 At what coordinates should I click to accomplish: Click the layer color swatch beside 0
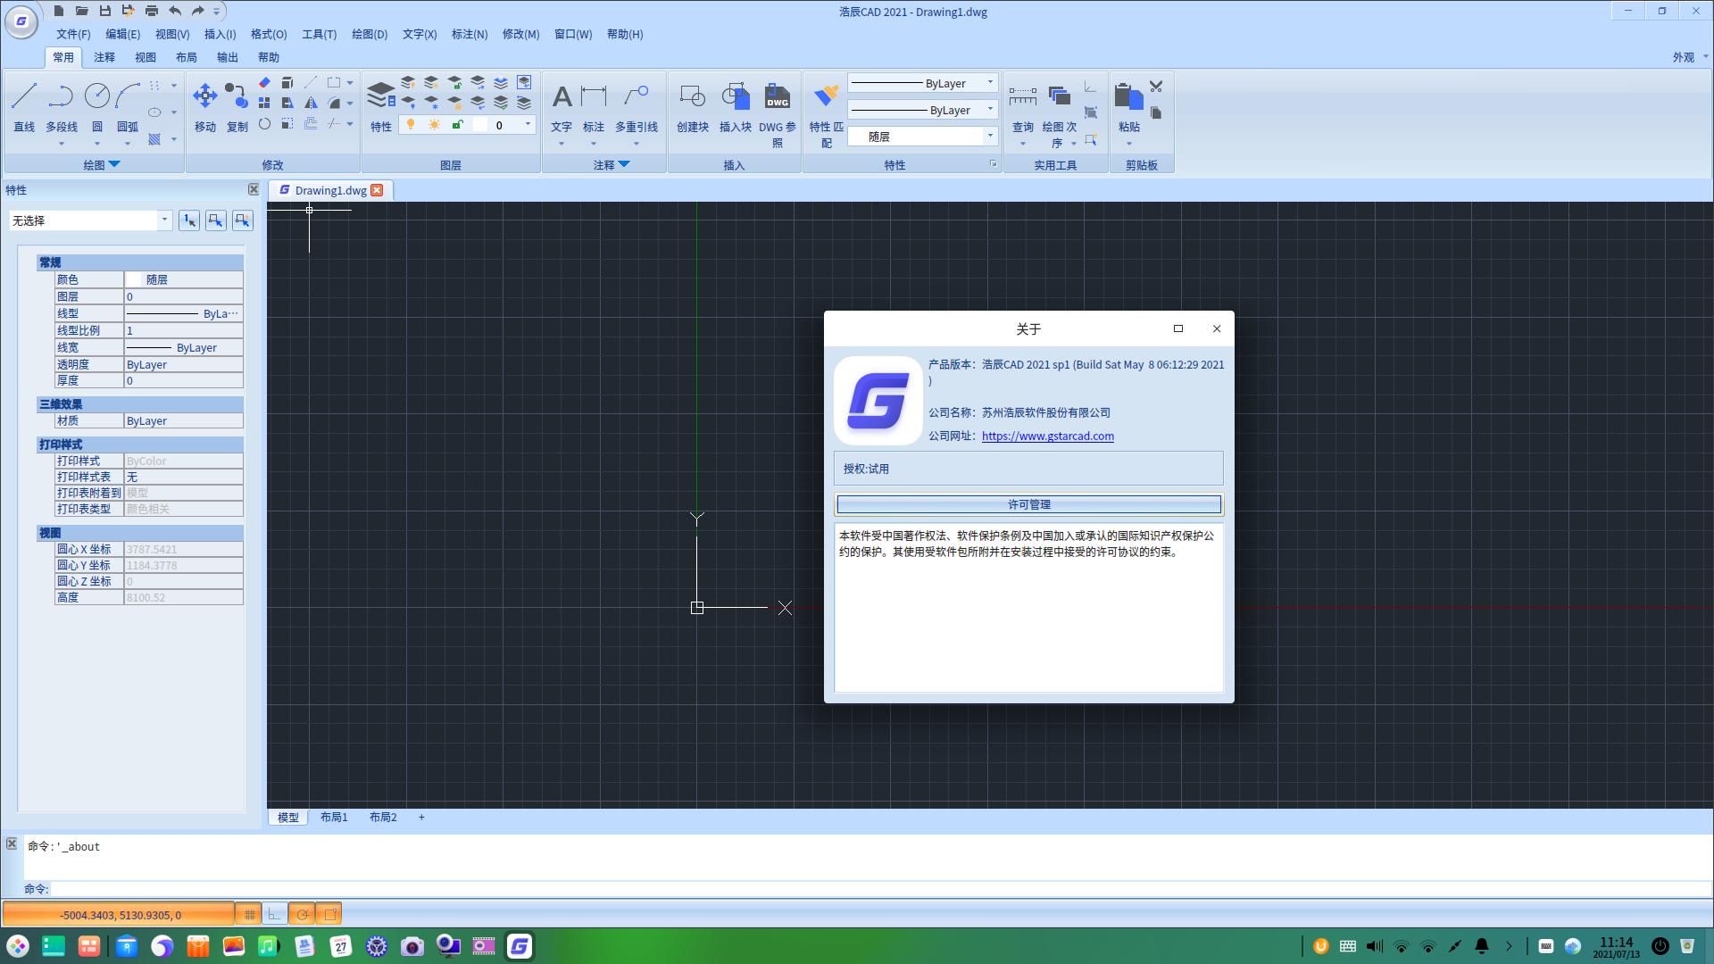[480, 125]
